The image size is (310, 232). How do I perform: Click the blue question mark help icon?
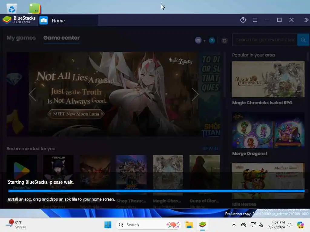212,41
